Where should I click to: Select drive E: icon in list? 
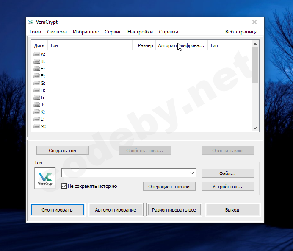pos(37,69)
